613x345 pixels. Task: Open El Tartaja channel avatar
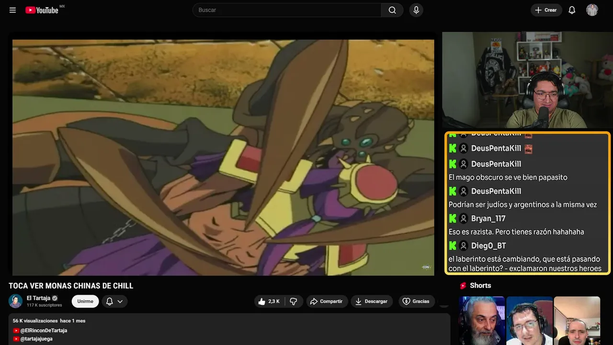click(x=16, y=301)
